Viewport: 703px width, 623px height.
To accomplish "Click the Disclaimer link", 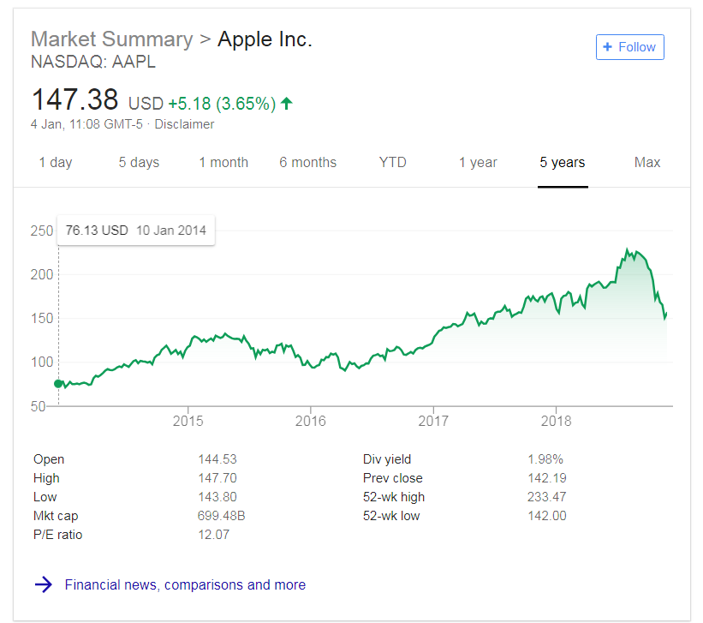I will click(x=183, y=124).
